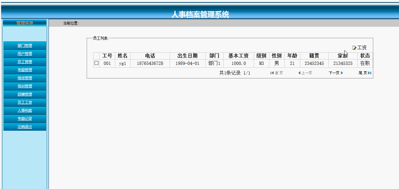Click the 基本工资 column header
Screen dimensions: 399x189
tap(238, 56)
